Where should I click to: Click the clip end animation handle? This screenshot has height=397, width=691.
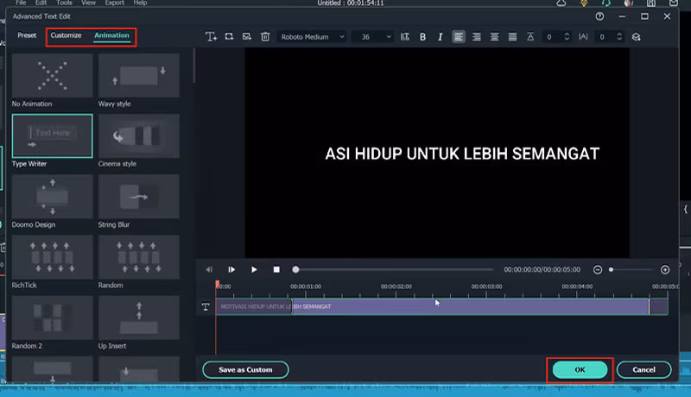point(649,306)
